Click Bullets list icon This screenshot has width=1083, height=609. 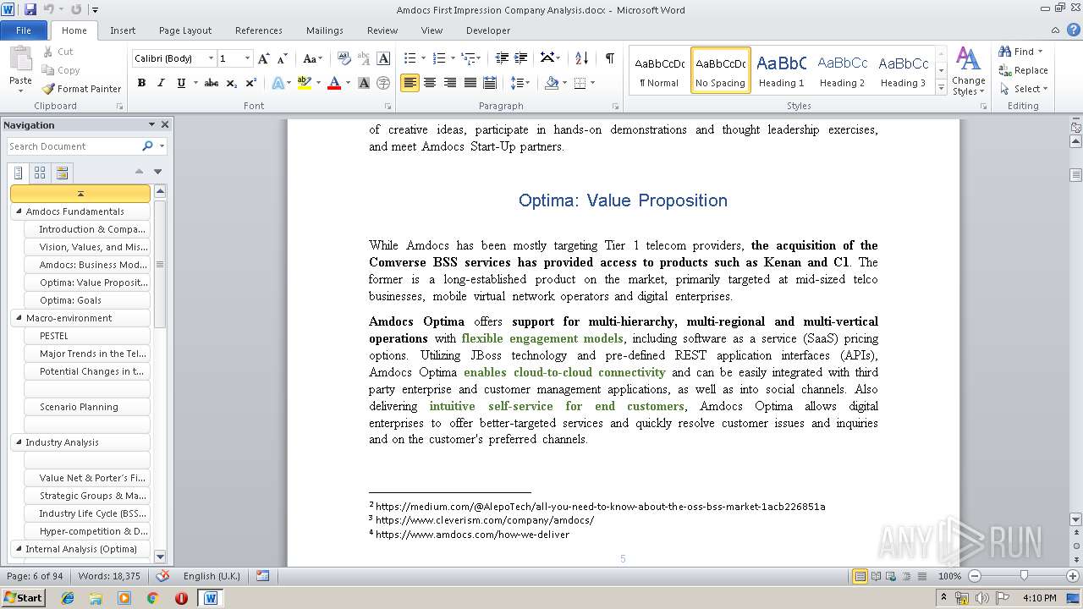[x=410, y=58]
